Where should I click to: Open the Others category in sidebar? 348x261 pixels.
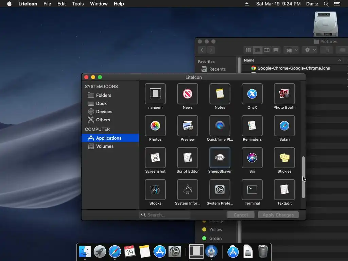pyautogui.click(x=110, y=120)
